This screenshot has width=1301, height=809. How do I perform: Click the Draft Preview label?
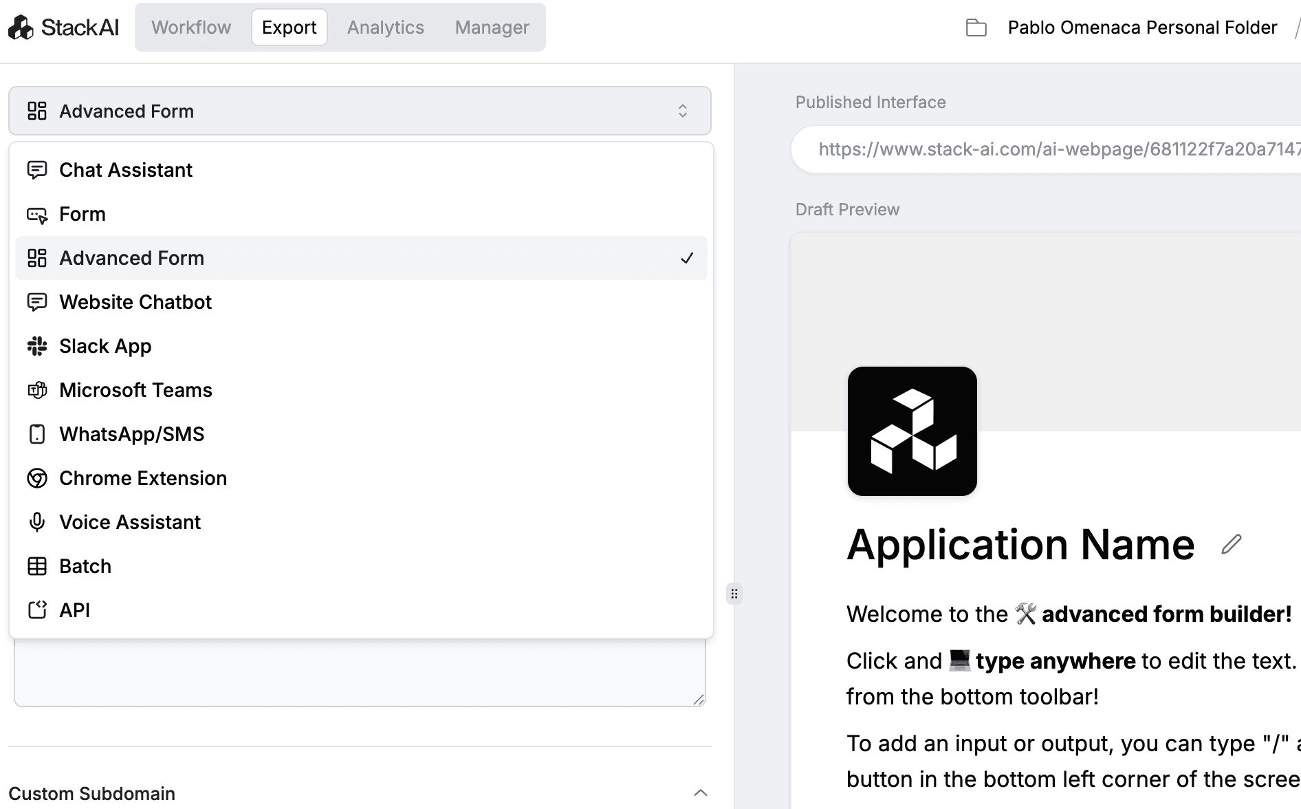pos(847,210)
